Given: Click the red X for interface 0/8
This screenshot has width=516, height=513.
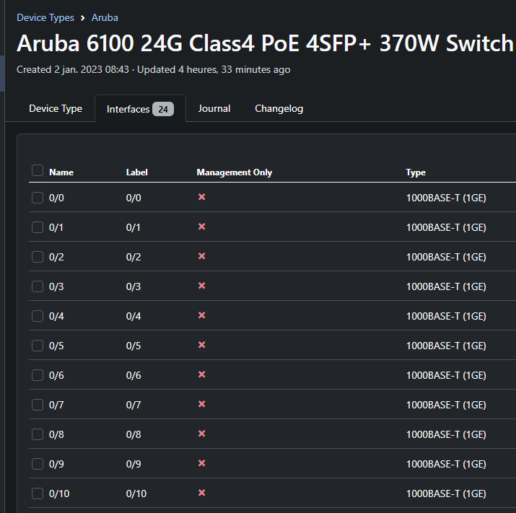Looking at the screenshot, I should [202, 434].
